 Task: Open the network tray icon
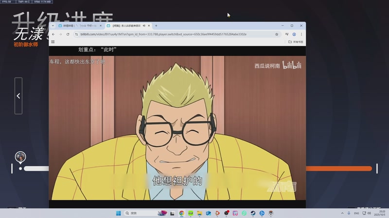click(364, 213)
